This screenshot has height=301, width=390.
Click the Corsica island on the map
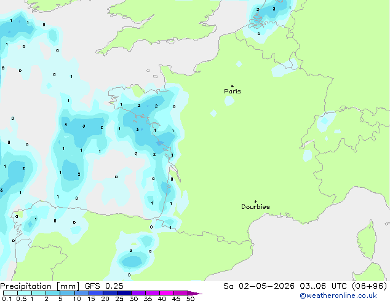367,241
